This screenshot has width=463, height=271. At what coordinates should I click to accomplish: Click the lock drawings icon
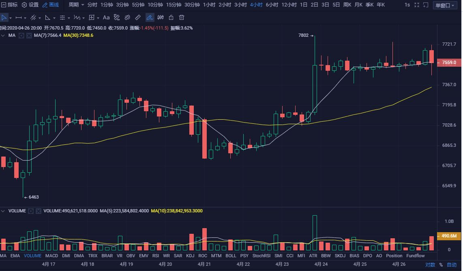pyautogui.click(x=171, y=18)
